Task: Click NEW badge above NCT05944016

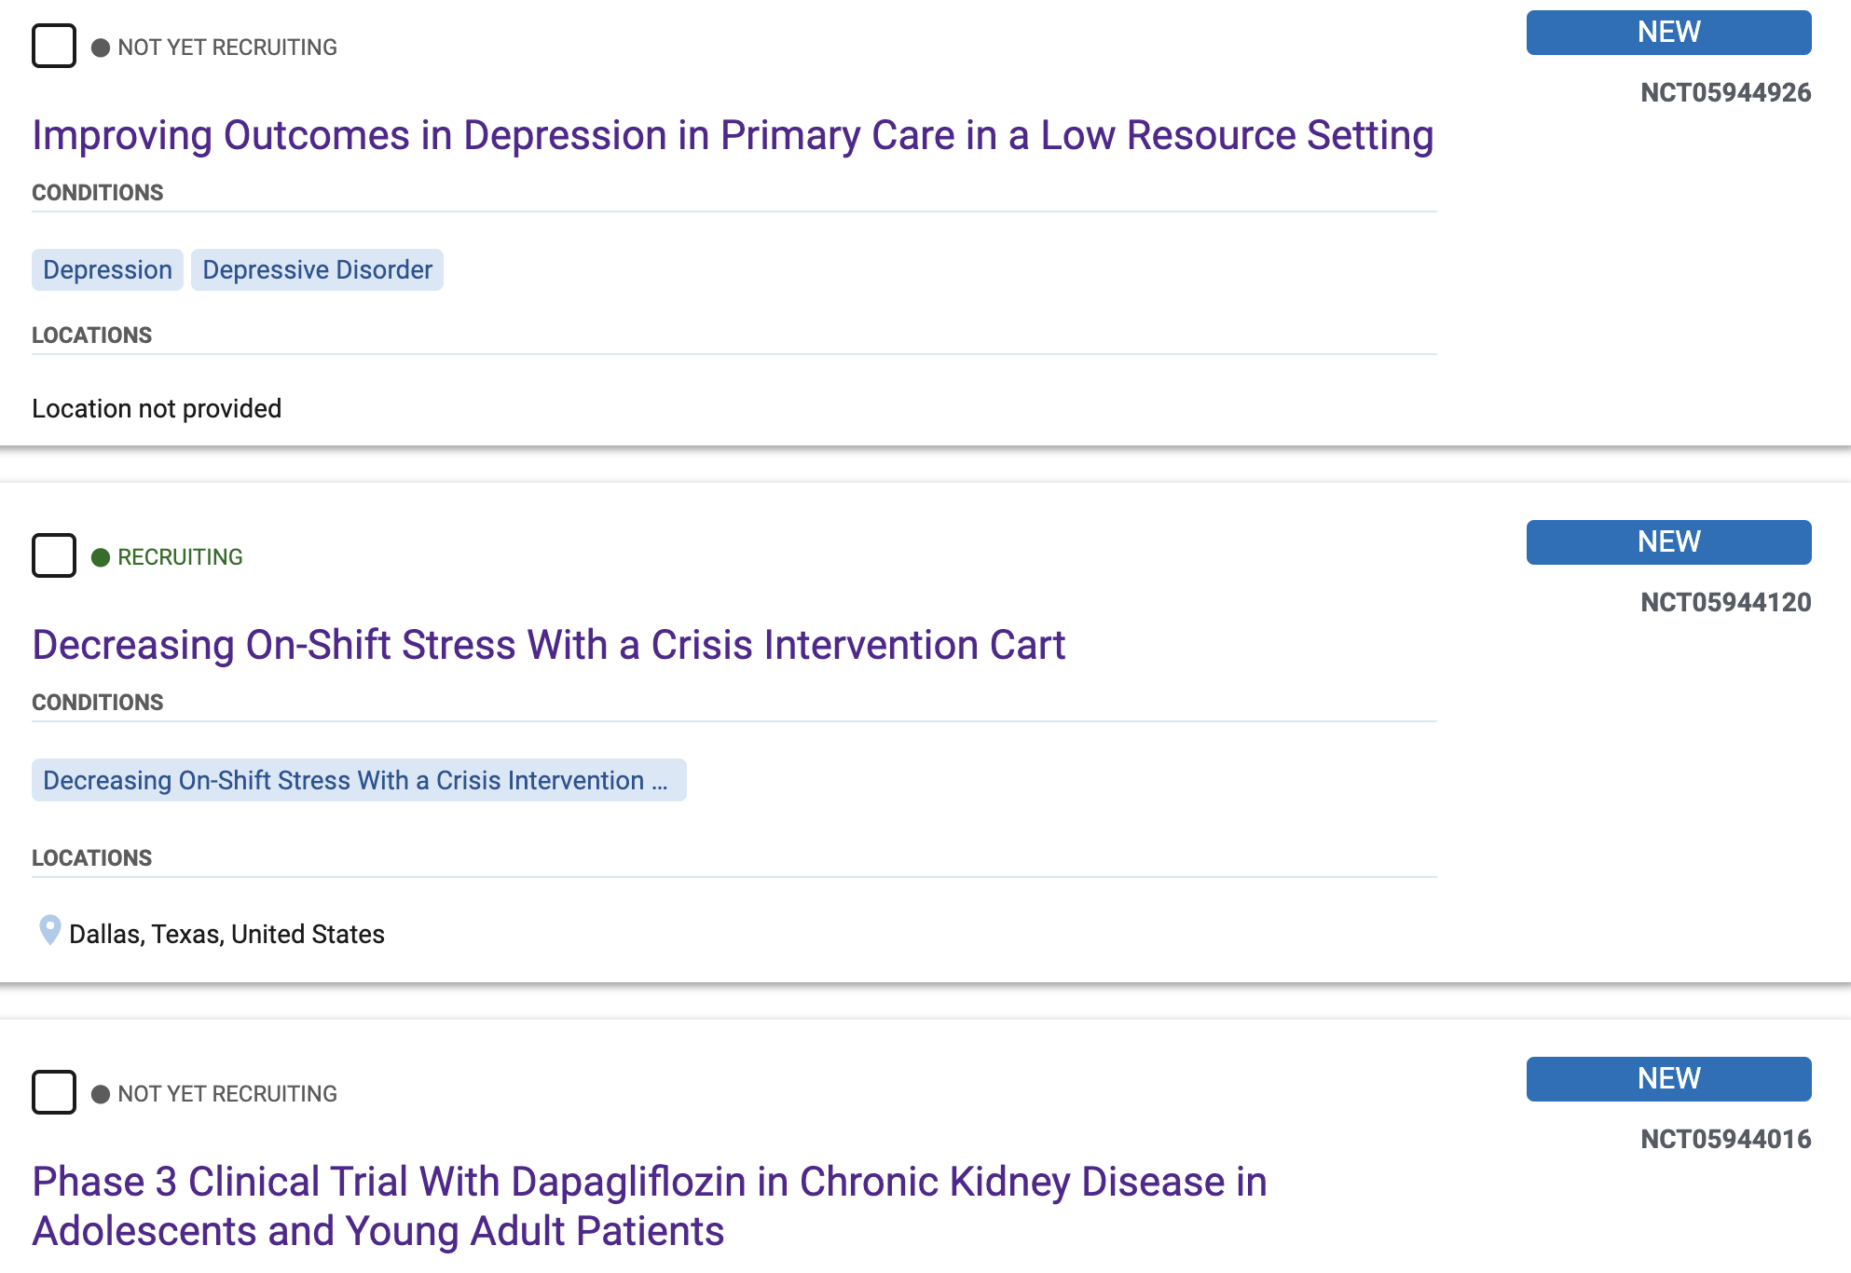Action: (1668, 1079)
